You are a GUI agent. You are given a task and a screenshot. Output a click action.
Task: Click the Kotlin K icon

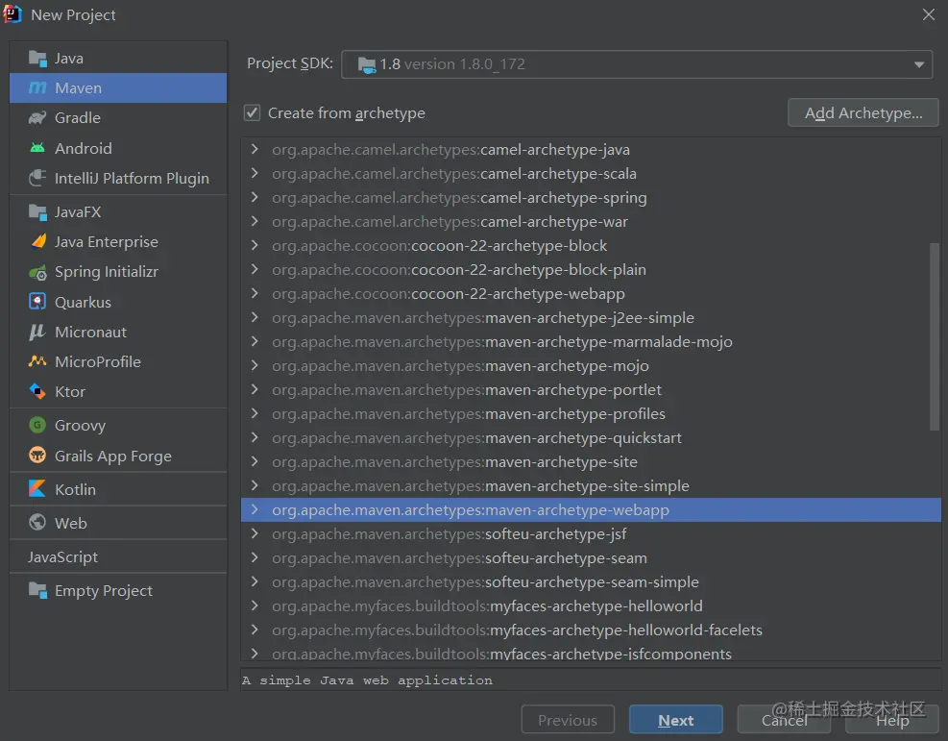point(37,489)
